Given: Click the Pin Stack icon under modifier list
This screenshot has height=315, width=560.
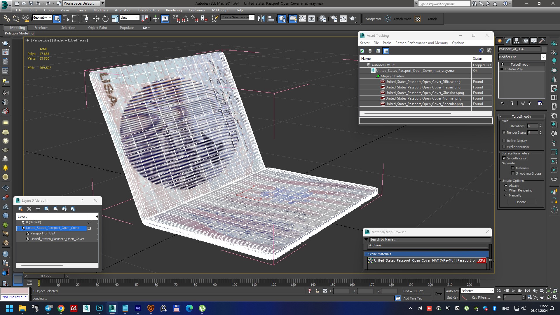Looking at the screenshot, I should 502,103.
